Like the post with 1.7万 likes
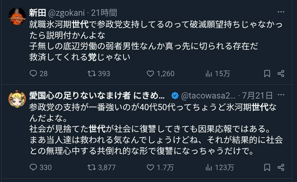297x182 pixels. pyautogui.click(x=151, y=167)
